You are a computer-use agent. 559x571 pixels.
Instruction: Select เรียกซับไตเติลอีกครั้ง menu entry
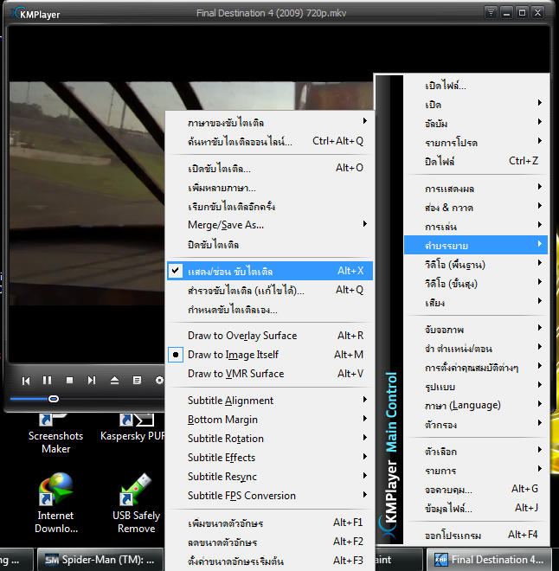(x=270, y=207)
